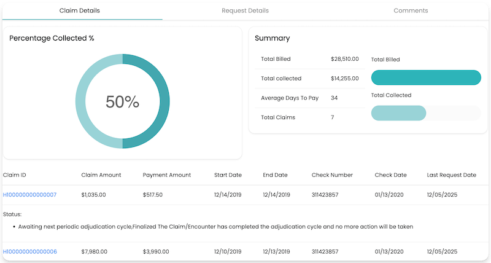Click the 50% donut chart center
Image resolution: width=491 pixels, height=263 pixels.
(123, 101)
